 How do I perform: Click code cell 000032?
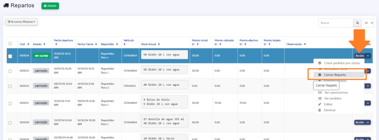(24, 86)
